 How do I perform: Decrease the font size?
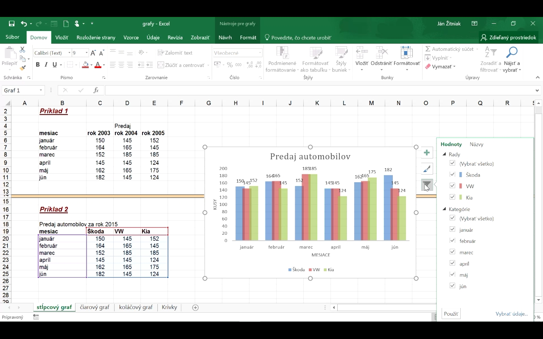pyautogui.click(x=101, y=53)
